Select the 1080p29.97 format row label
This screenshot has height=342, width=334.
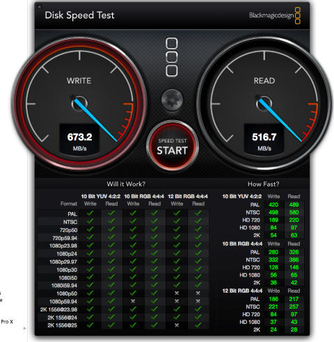pos(63,262)
